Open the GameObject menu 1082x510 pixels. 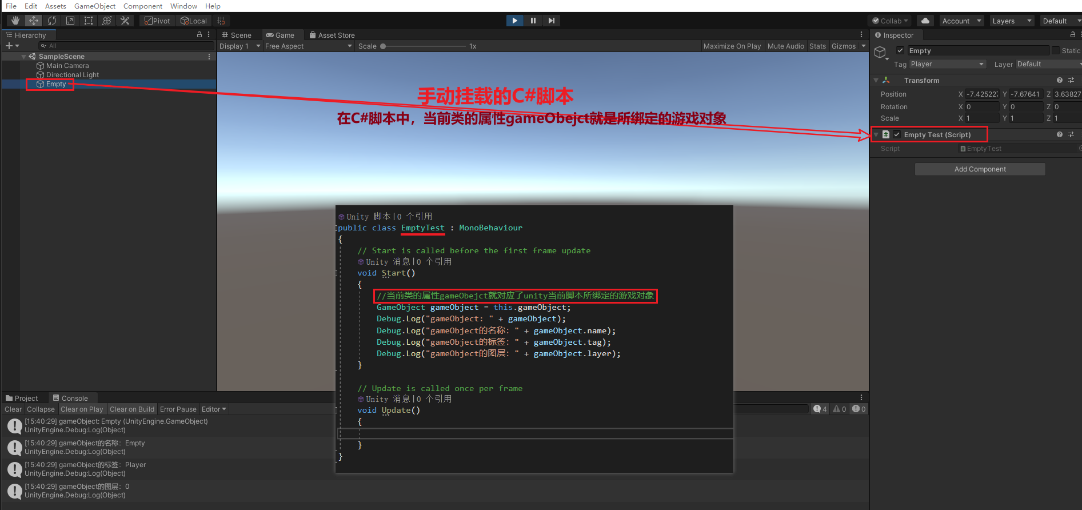point(94,6)
